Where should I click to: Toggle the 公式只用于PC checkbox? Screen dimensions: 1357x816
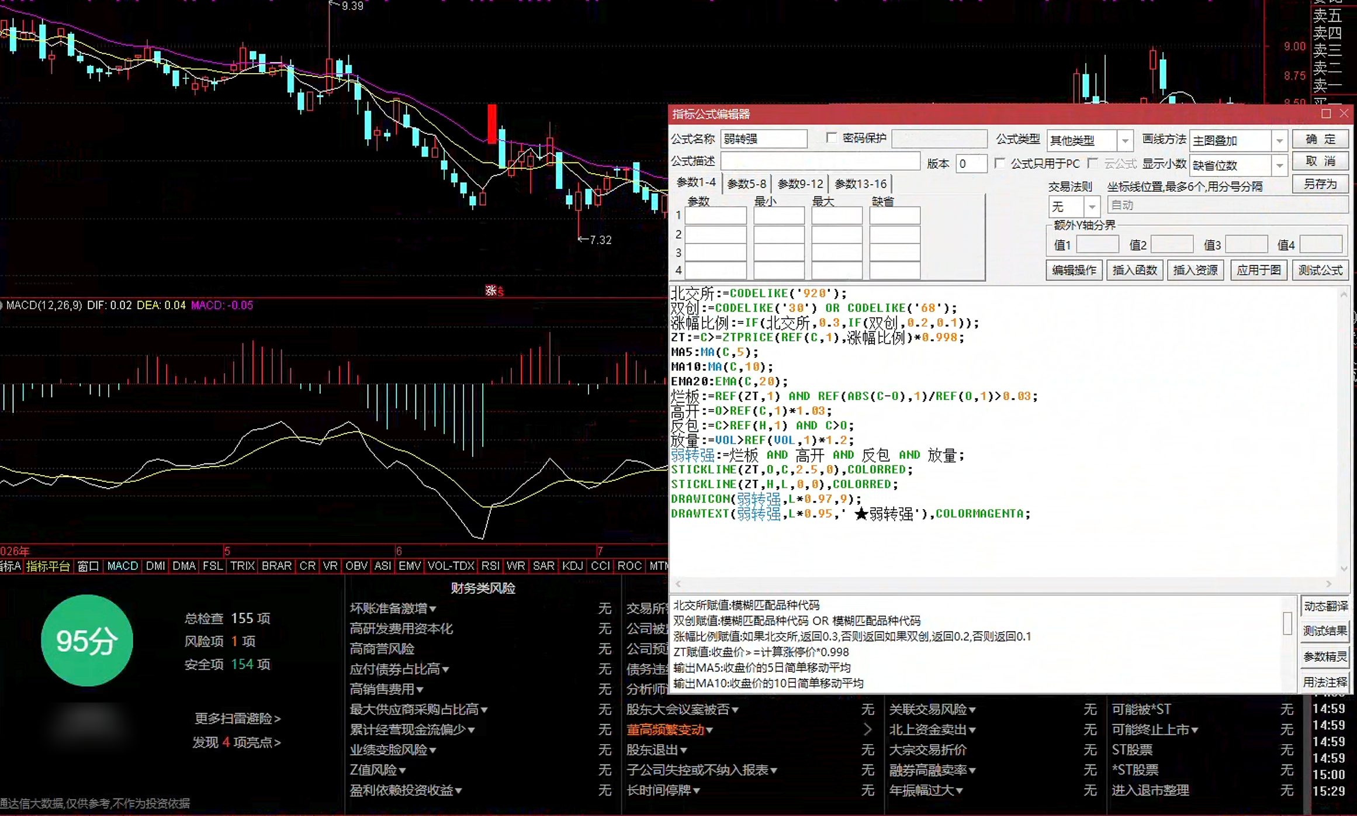point(1000,163)
